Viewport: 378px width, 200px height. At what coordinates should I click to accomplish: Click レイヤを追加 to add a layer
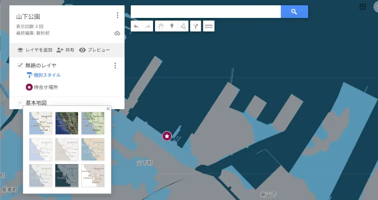pyautogui.click(x=34, y=50)
